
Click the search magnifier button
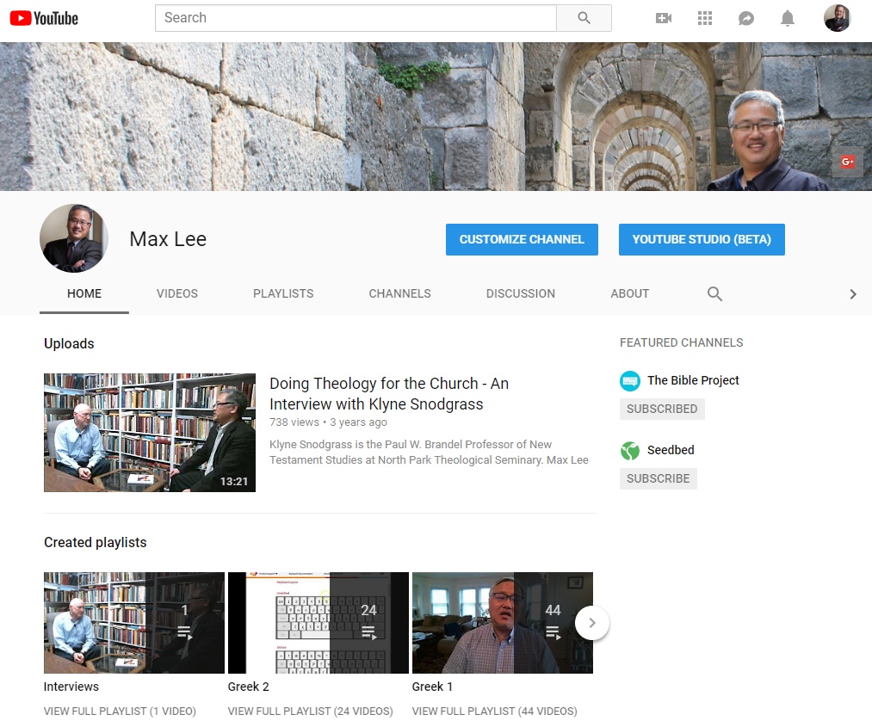click(584, 18)
